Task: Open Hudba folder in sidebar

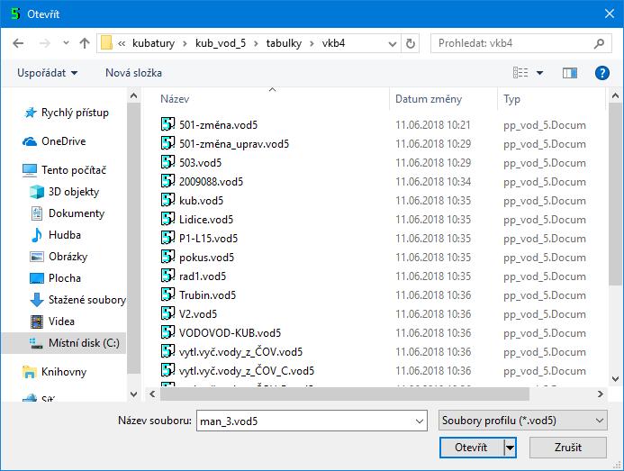Action: [x=56, y=235]
